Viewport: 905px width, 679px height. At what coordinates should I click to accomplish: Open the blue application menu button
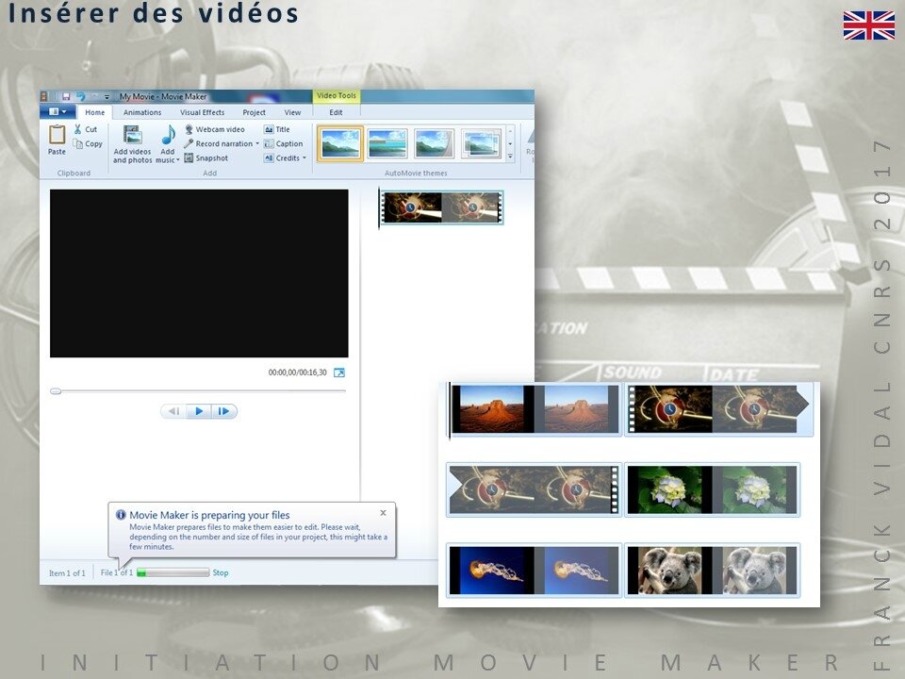pyautogui.click(x=58, y=111)
